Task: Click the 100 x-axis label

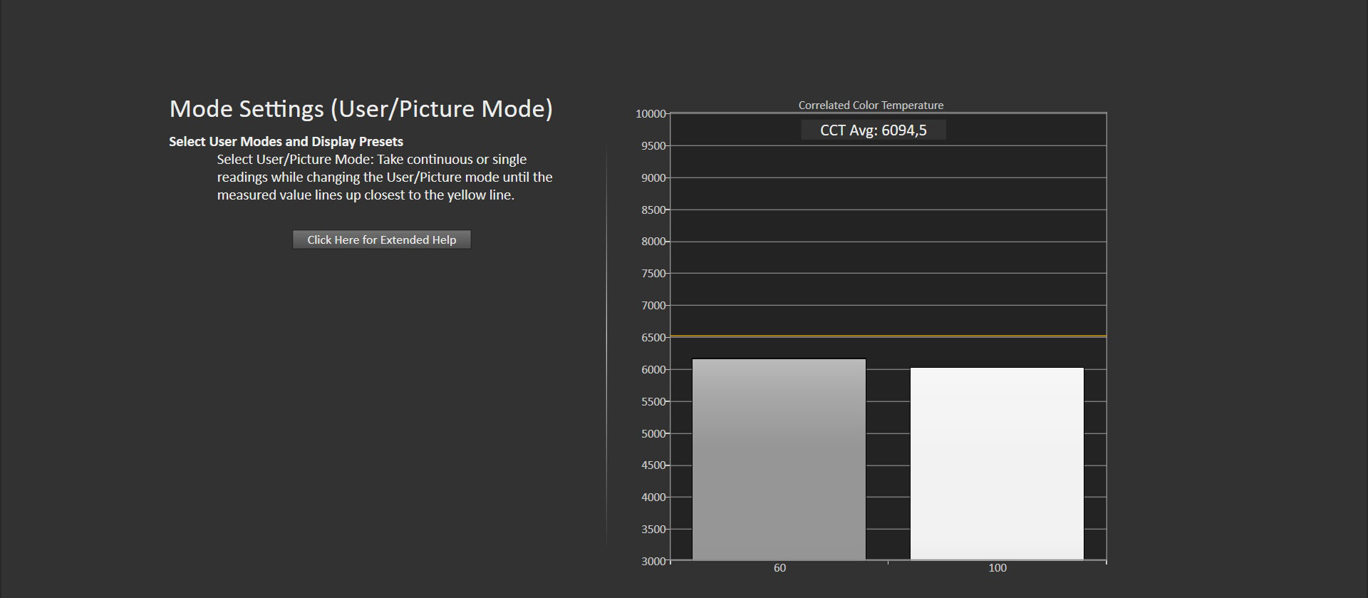Action: coord(997,568)
